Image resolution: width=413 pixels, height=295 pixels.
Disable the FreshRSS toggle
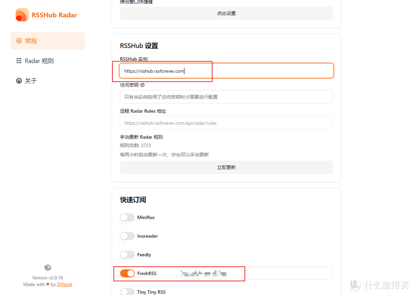pos(127,274)
